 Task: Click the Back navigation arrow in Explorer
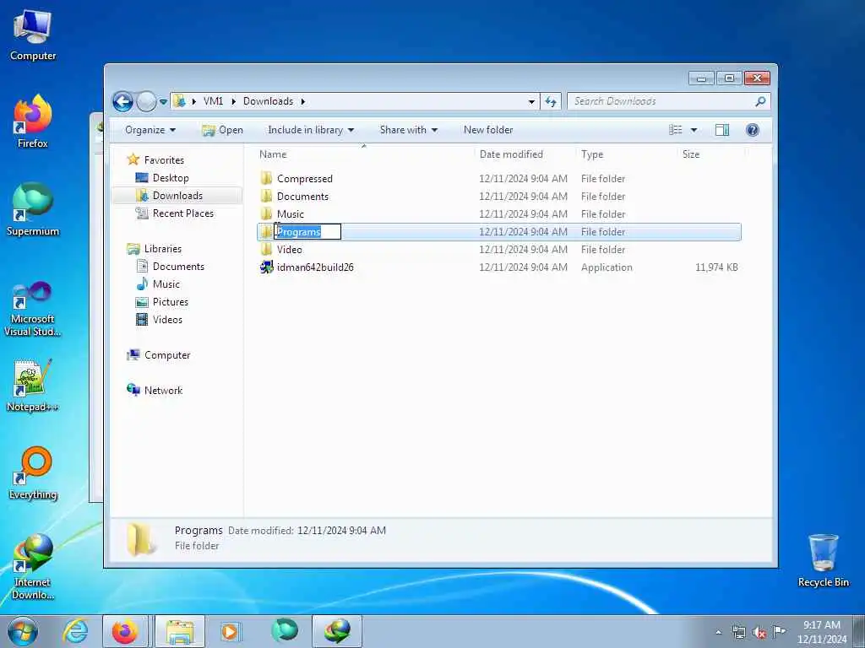point(123,101)
